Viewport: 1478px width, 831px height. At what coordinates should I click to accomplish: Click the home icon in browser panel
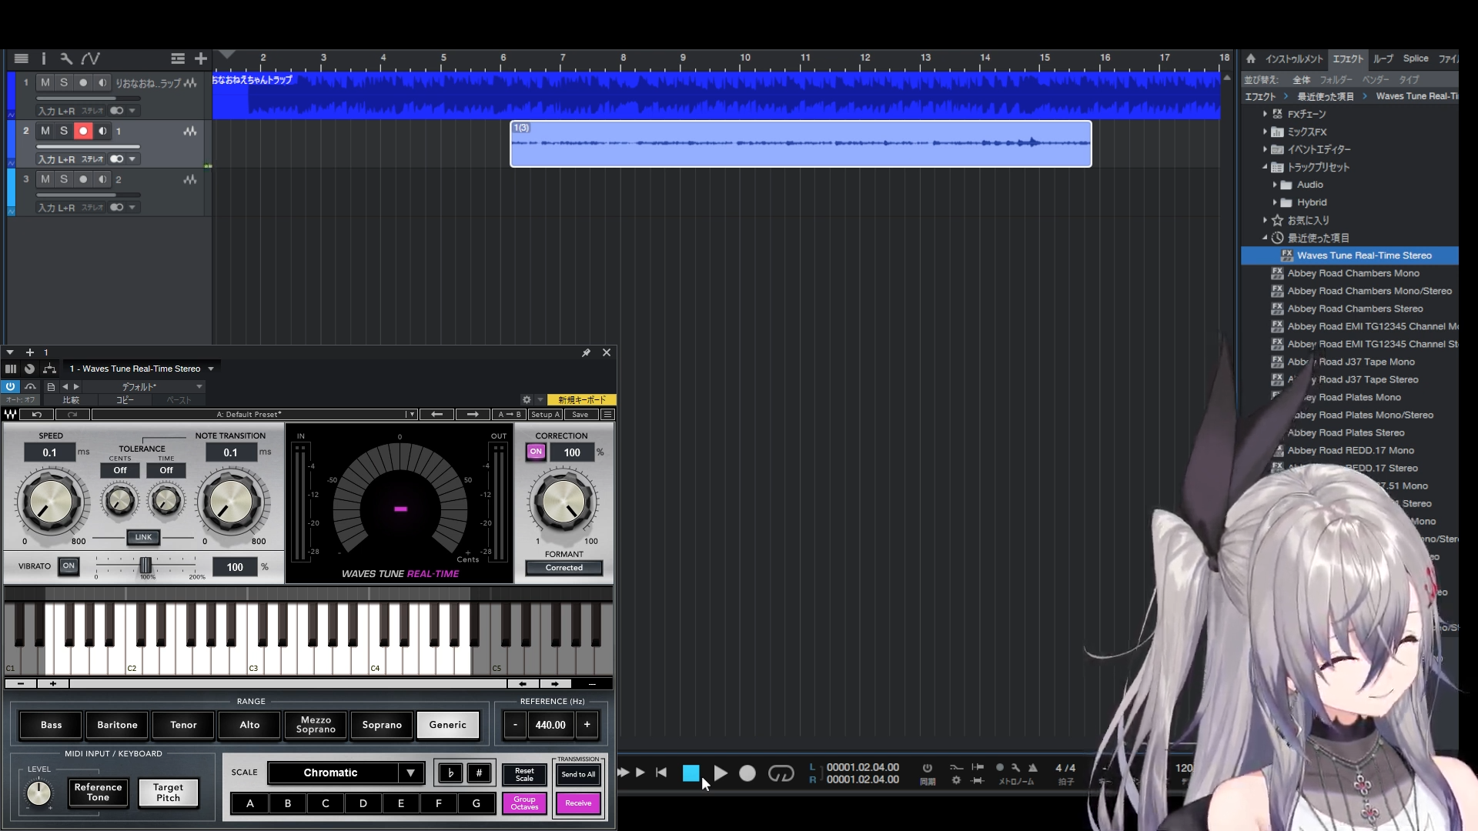tap(1251, 58)
